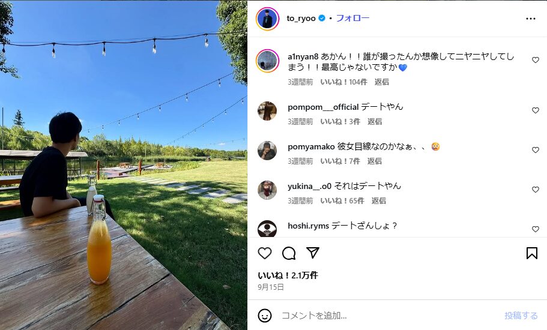Screen dimensions: 547x330
Task: Like yukina__.o0's comment heart
Action: click(x=536, y=189)
